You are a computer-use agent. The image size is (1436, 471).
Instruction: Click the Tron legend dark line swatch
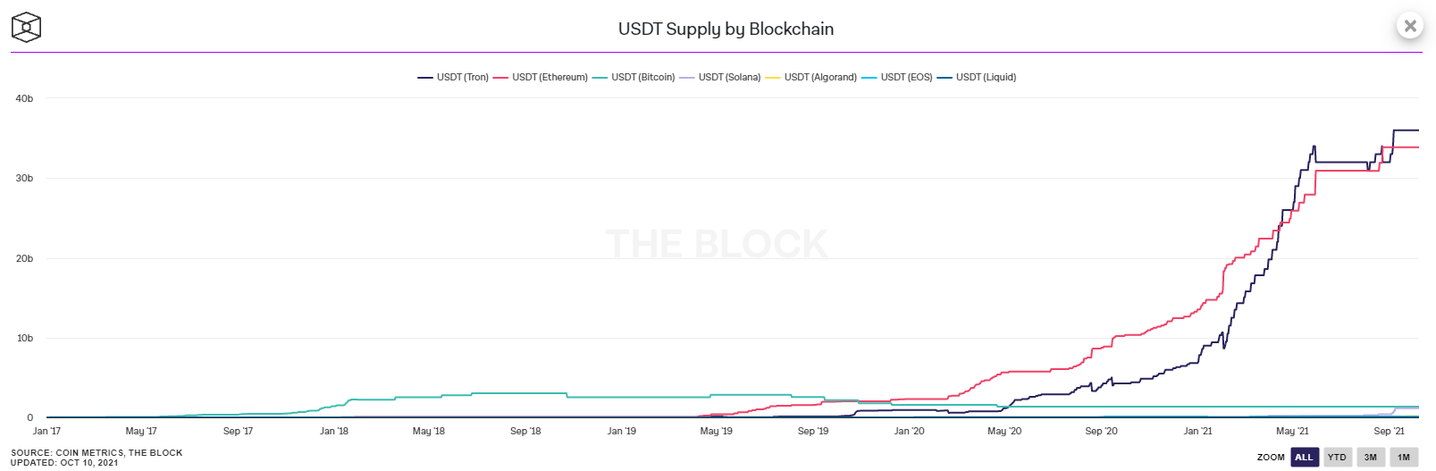(x=425, y=78)
